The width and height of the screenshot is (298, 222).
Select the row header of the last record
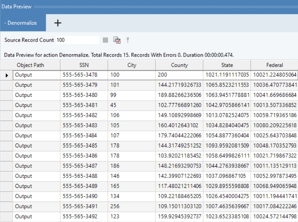7,217
